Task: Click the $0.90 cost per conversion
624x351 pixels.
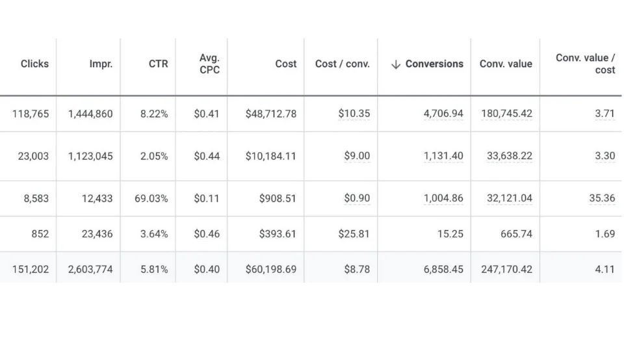Action: pos(357,198)
